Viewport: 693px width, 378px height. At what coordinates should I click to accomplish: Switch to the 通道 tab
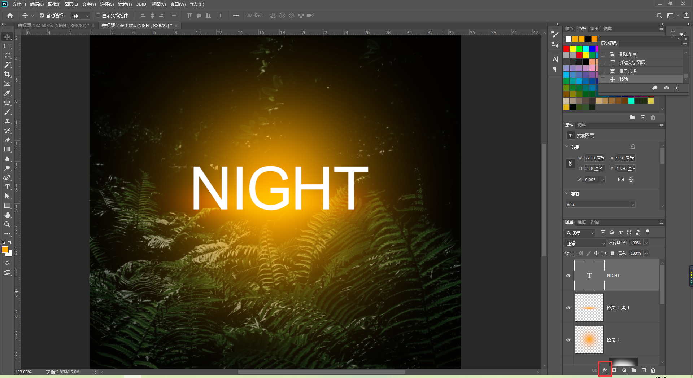pyautogui.click(x=582, y=222)
